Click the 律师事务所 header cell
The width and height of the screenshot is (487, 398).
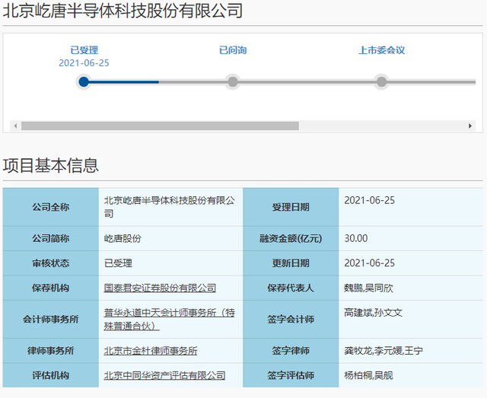(x=51, y=351)
